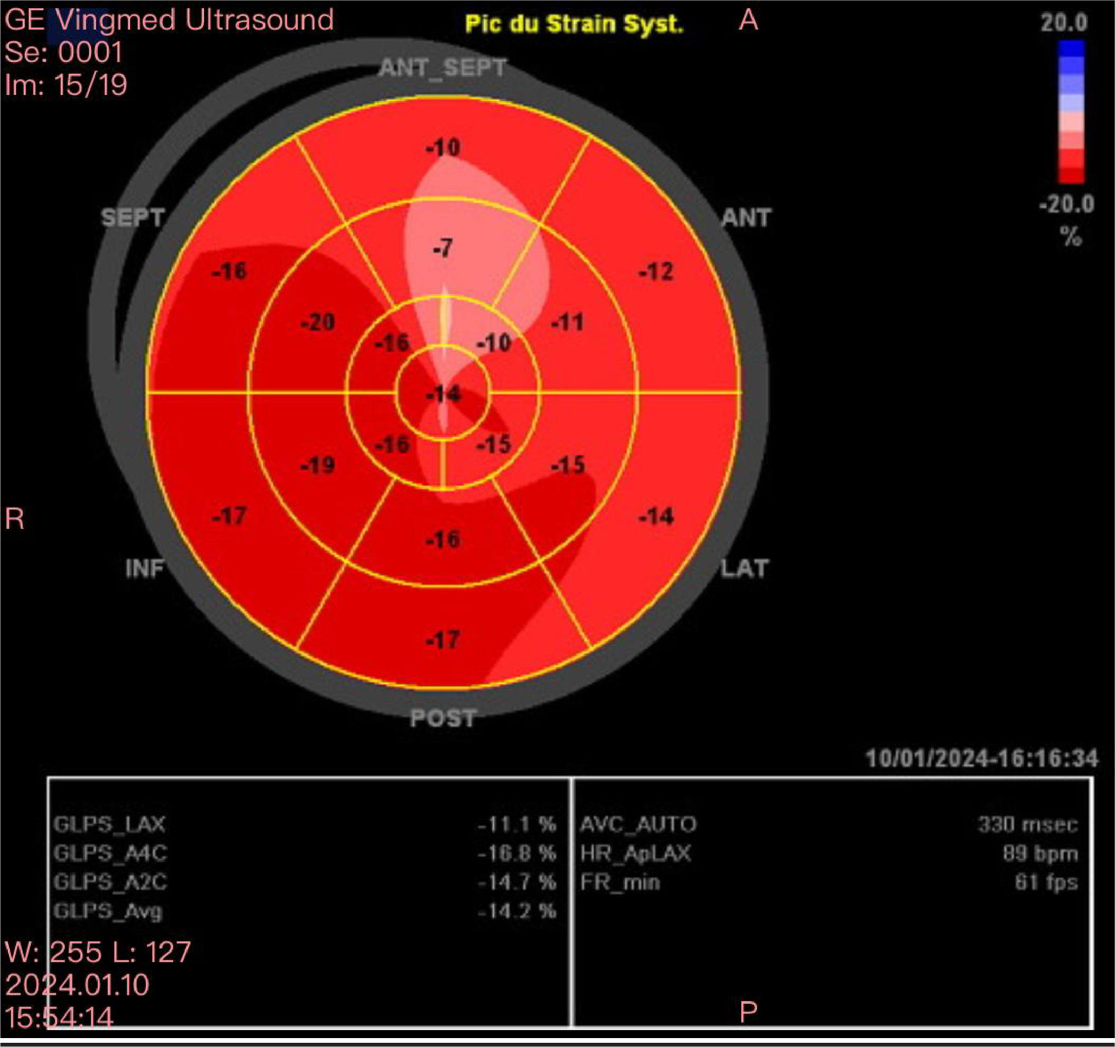Click the ANT wall label
Viewport: 1115px width, 1047px height.
click(746, 218)
